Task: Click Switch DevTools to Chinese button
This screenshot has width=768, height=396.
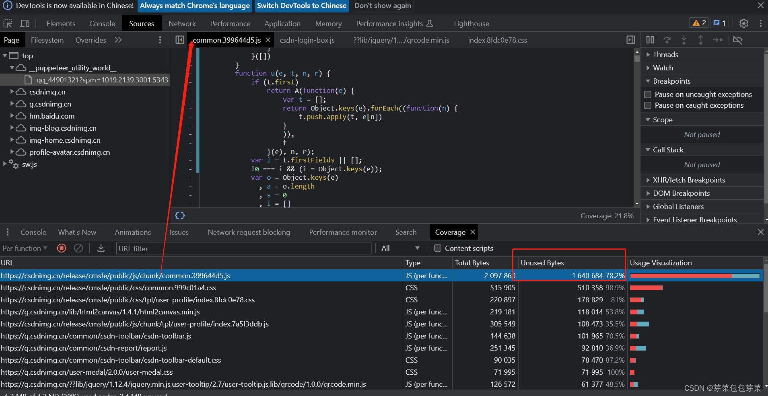Action: (x=302, y=6)
